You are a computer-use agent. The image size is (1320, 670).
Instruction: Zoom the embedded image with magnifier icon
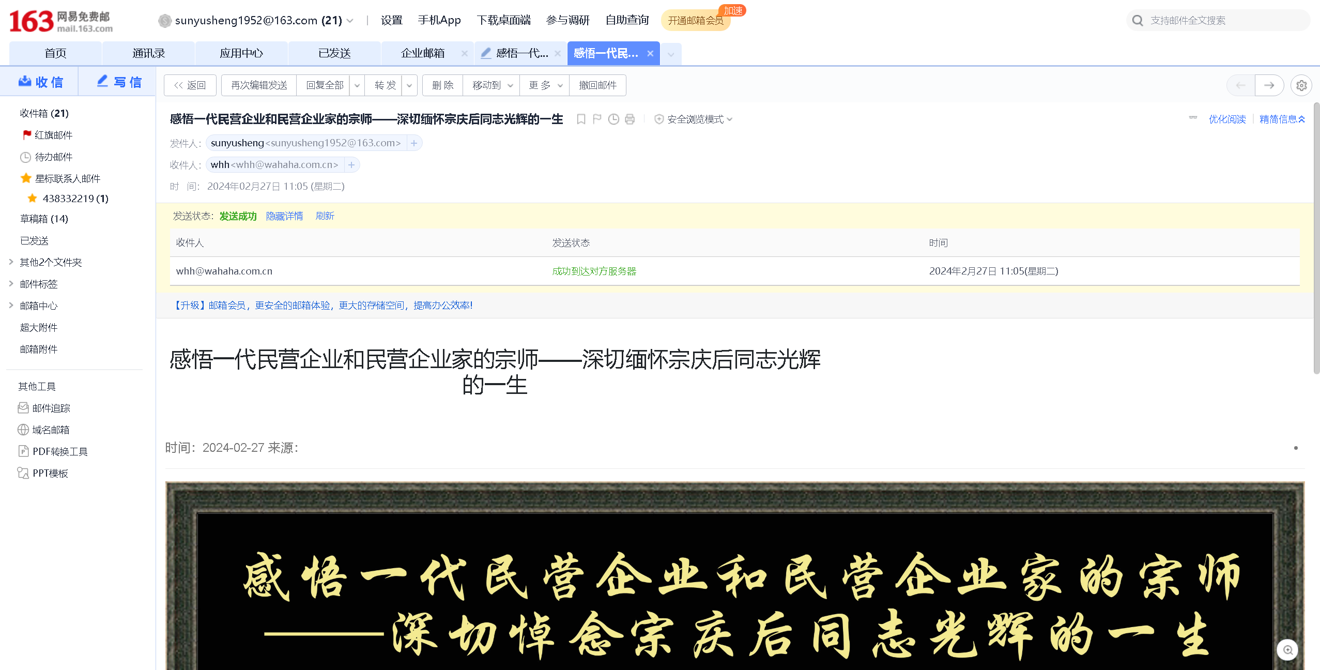1287,650
